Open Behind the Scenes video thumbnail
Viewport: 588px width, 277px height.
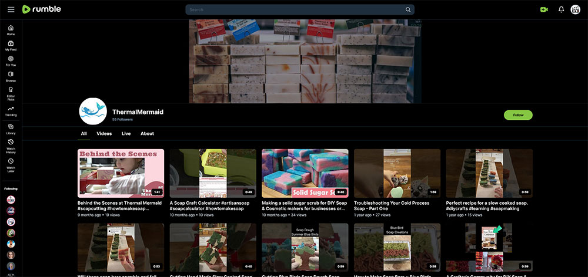[121, 173]
